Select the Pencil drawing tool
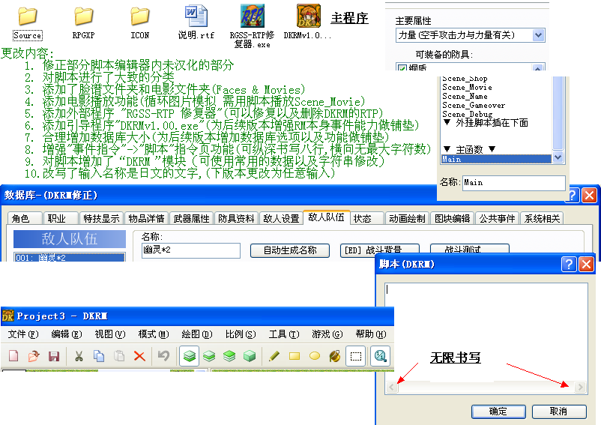This screenshot has width=601, height=425. click(x=274, y=356)
